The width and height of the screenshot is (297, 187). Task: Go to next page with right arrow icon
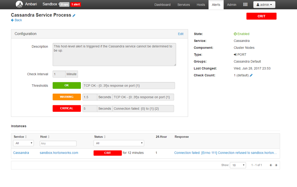(x=276, y=165)
